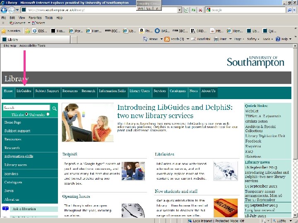Click the vertical scrollbar down arrow
Screen dimensions: 298x223
(x=295, y=215)
